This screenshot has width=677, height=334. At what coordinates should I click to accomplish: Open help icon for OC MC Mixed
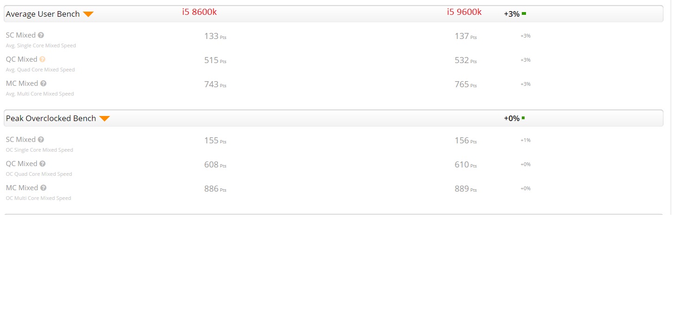tap(43, 188)
